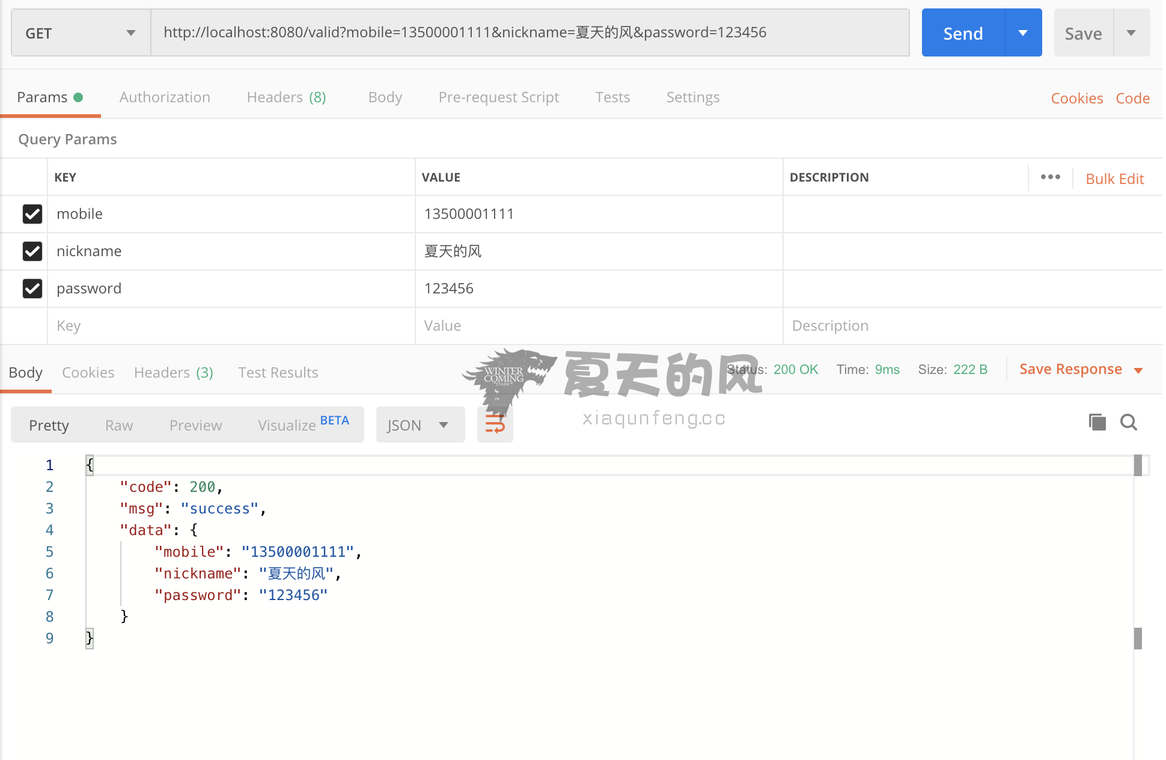Switch to the Authorization tab
This screenshot has height=760, width=1166.
[x=165, y=97]
